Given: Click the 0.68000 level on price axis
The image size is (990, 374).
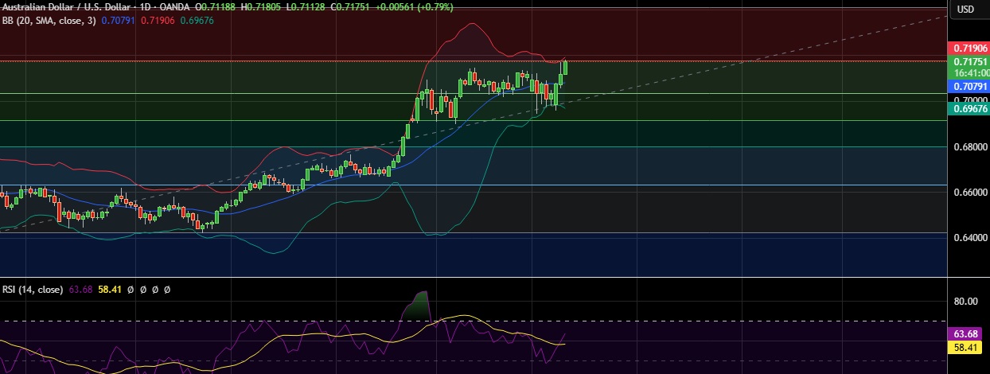Looking at the screenshot, I should coord(969,147).
